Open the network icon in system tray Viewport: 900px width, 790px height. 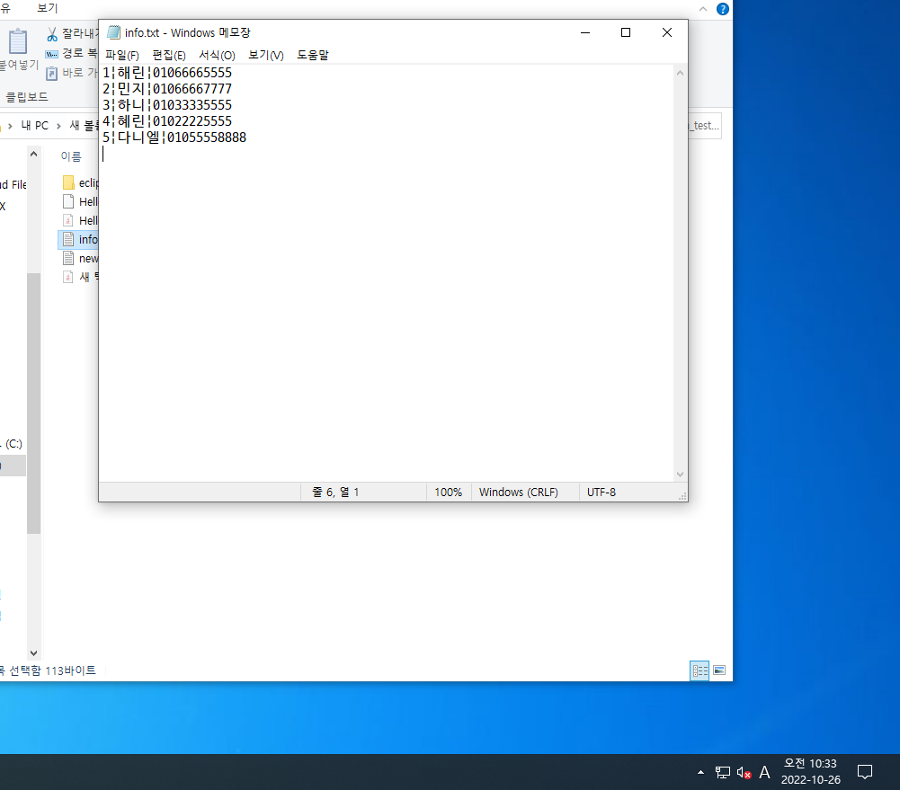coord(723,772)
